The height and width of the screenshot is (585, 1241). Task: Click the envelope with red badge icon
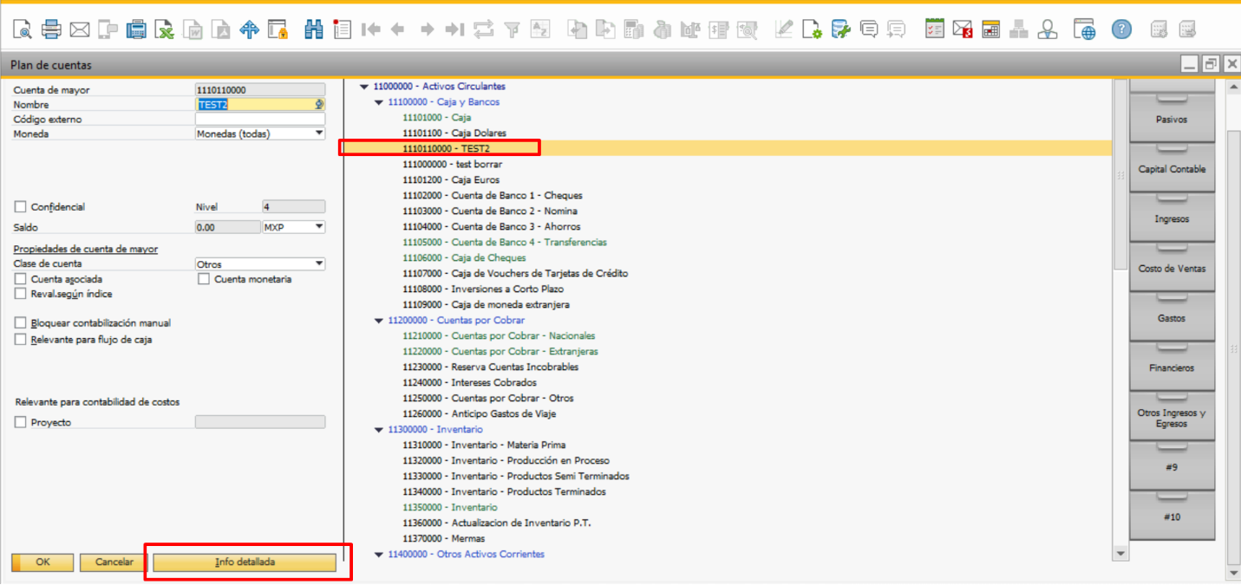tap(963, 29)
